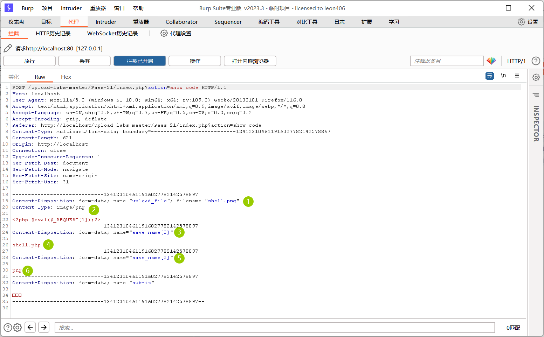Open the 对比工具 tab

(307, 22)
